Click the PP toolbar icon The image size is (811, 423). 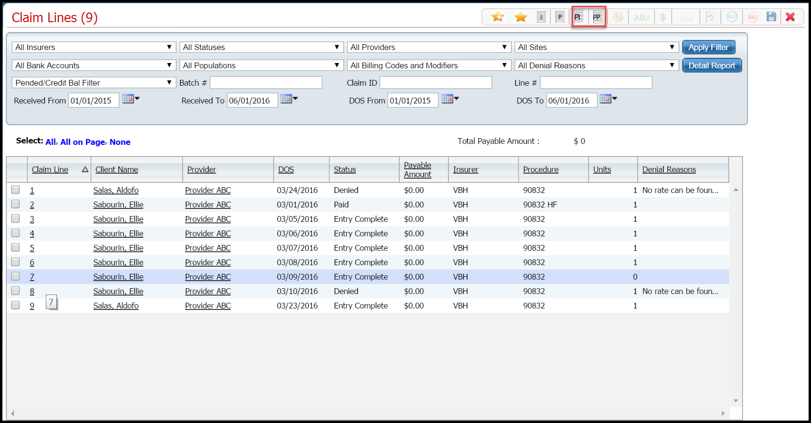(597, 17)
